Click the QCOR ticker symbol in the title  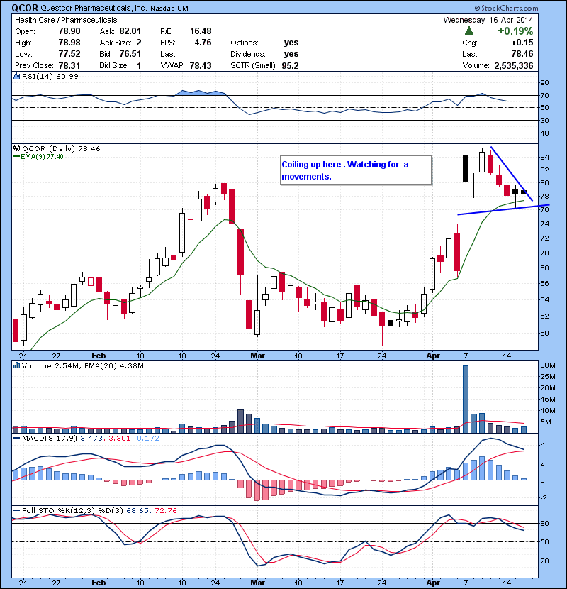(x=25, y=8)
